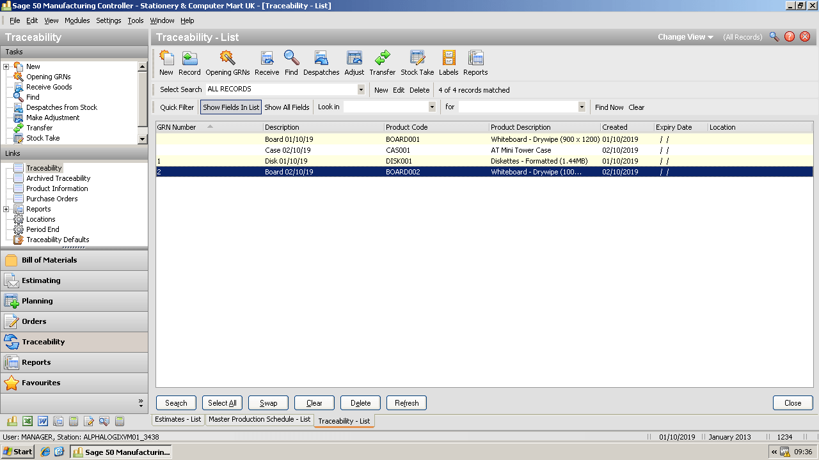Click the magnifier search icon in the shortcut bar
Viewport: 819px width, 460px height.
click(x=104, y=421)
